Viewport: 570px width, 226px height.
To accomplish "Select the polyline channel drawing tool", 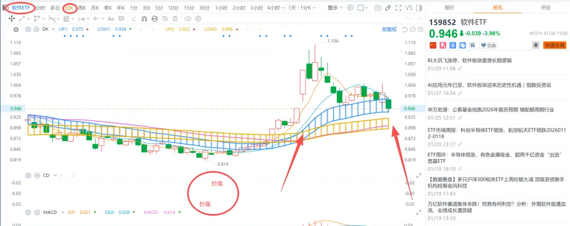I will (x=37, y=18).
